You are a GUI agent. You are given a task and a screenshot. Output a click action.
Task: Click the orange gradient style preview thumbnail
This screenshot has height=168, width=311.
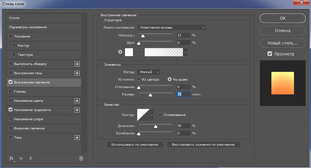click(283, 83)
